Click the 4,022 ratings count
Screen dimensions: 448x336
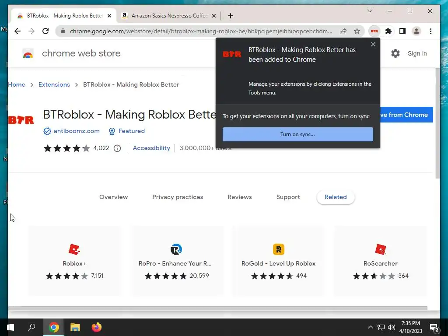101,148
